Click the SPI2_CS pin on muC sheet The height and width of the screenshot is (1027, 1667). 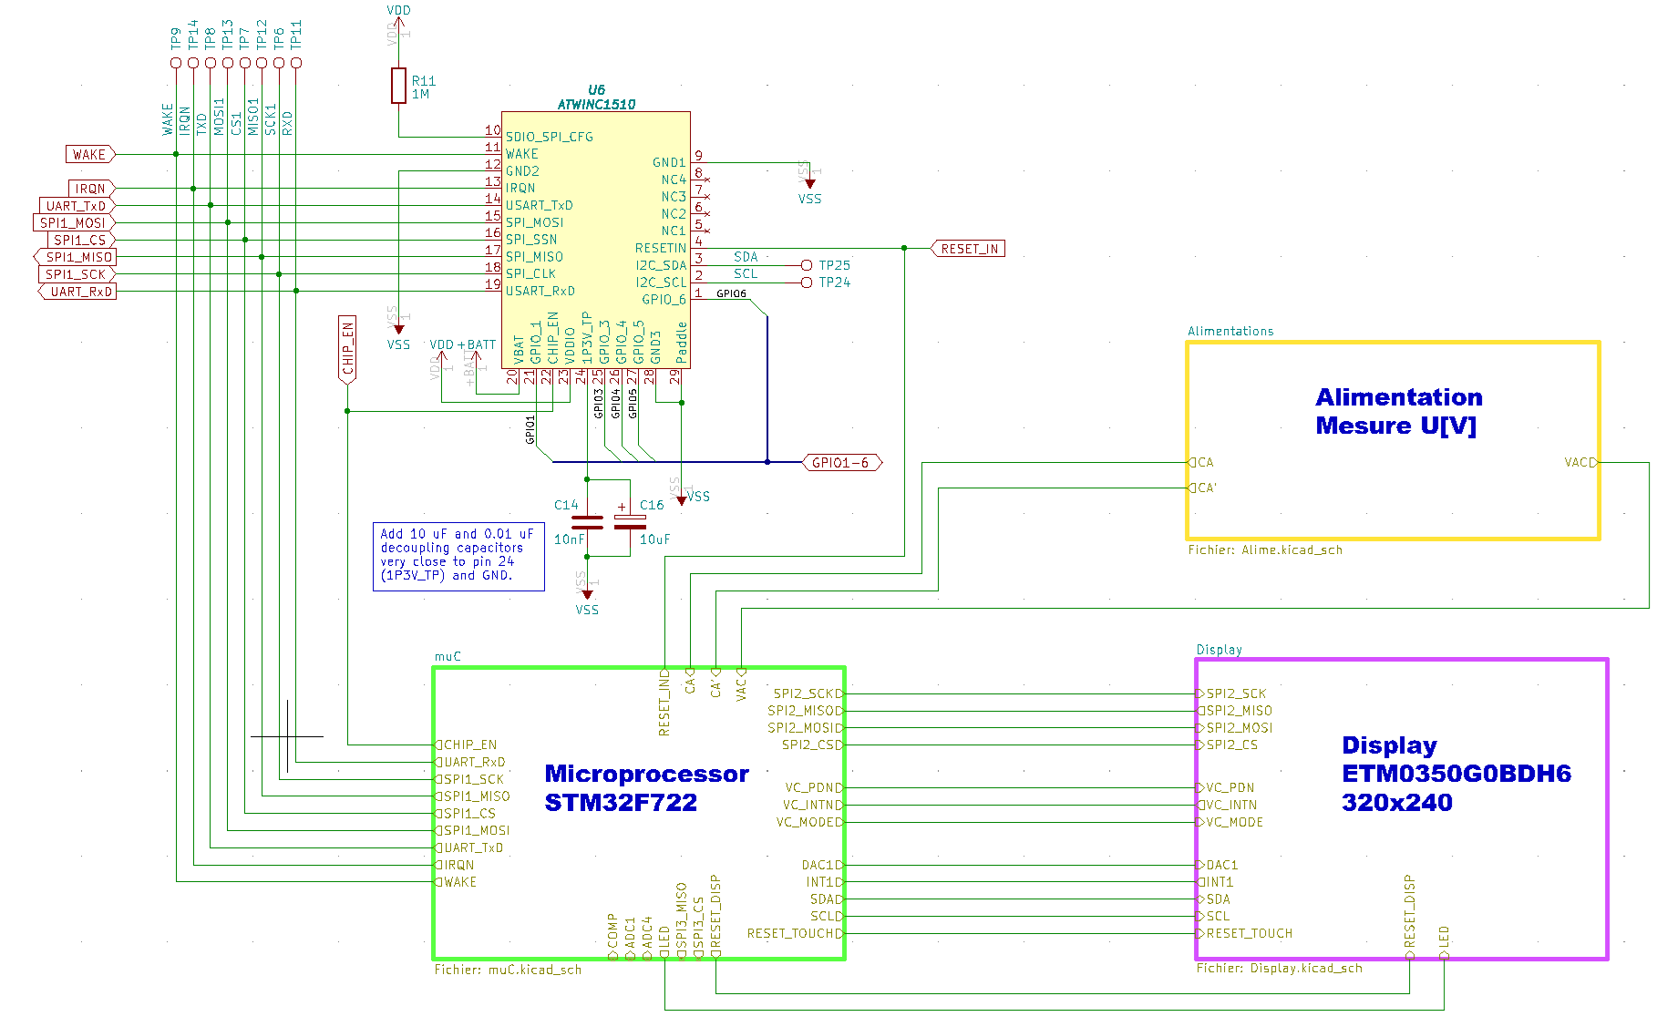tap(813, 745)
